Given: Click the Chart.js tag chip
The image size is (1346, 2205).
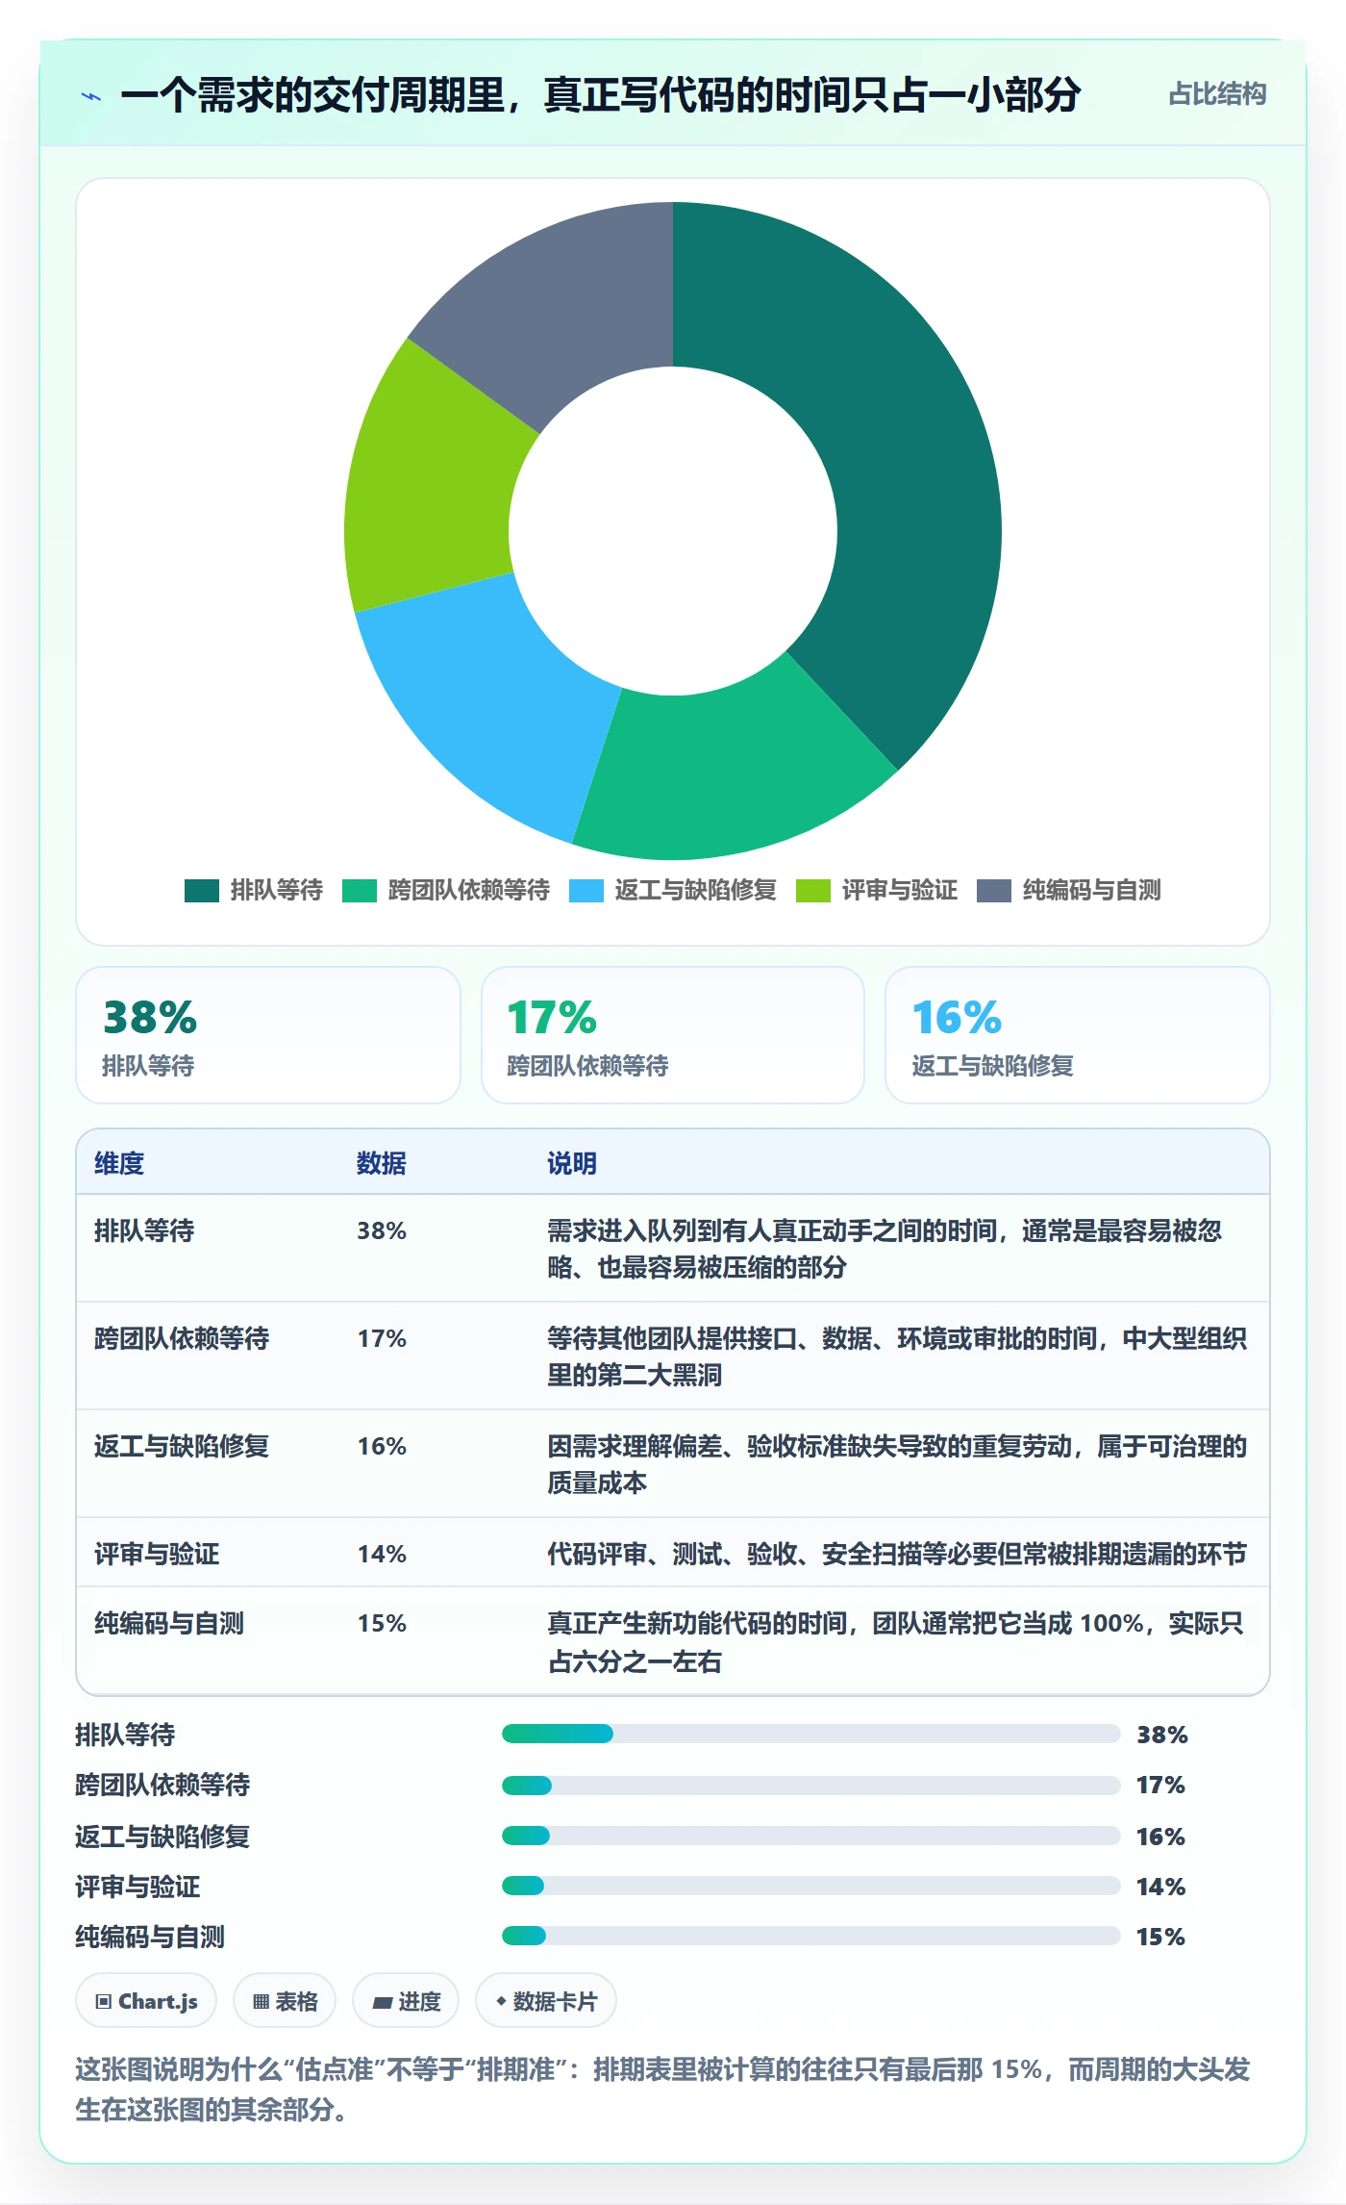Looking at the screenshot, I should (146, 2001).
